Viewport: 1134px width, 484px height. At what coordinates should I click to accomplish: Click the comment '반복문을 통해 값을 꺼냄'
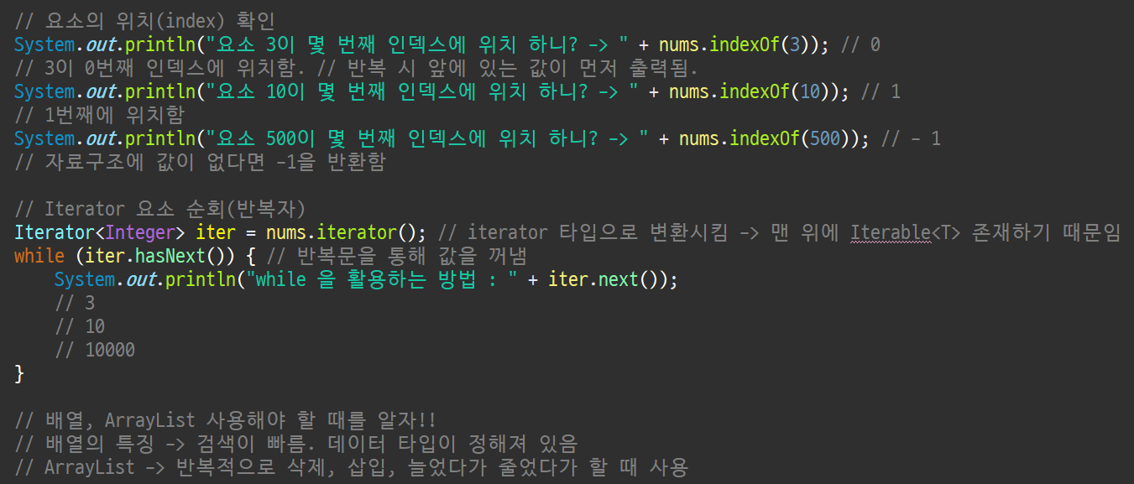411,255
